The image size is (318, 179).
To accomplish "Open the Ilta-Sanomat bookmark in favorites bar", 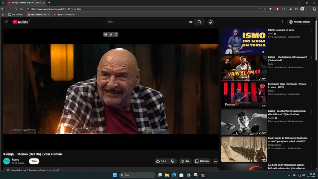I will pos(39,15).
